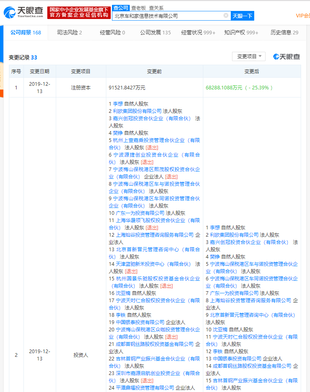Go to the 公司发展 tab
Viewport: 310px width, 392px height.
(155, 32)
